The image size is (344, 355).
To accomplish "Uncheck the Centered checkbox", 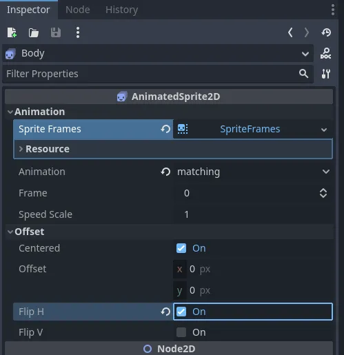I will [181, 248].
